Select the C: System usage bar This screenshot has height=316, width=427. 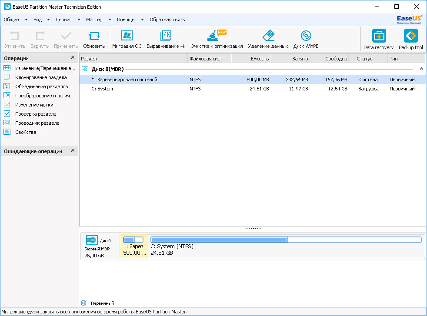pyautogui.click(x=286, y=240)
